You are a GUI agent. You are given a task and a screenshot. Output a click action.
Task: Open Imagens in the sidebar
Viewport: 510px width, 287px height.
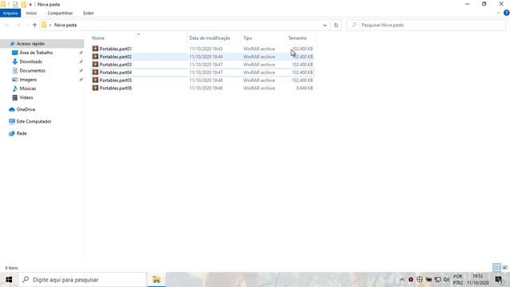pos(28,80)
